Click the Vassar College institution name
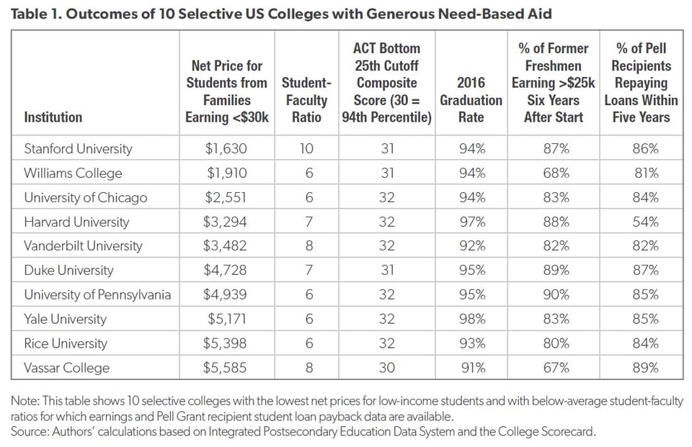 [x=67, y=368]
